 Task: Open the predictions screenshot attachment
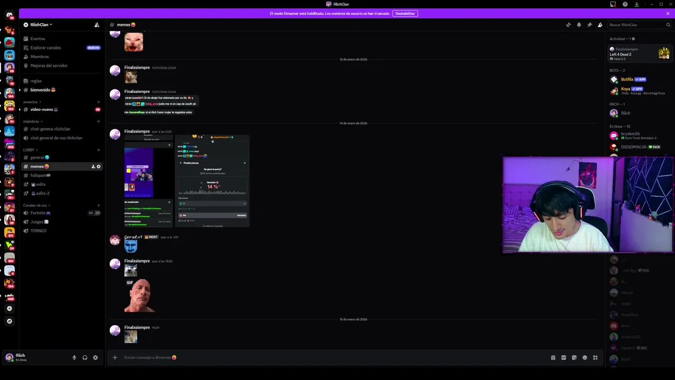(212, 180)
